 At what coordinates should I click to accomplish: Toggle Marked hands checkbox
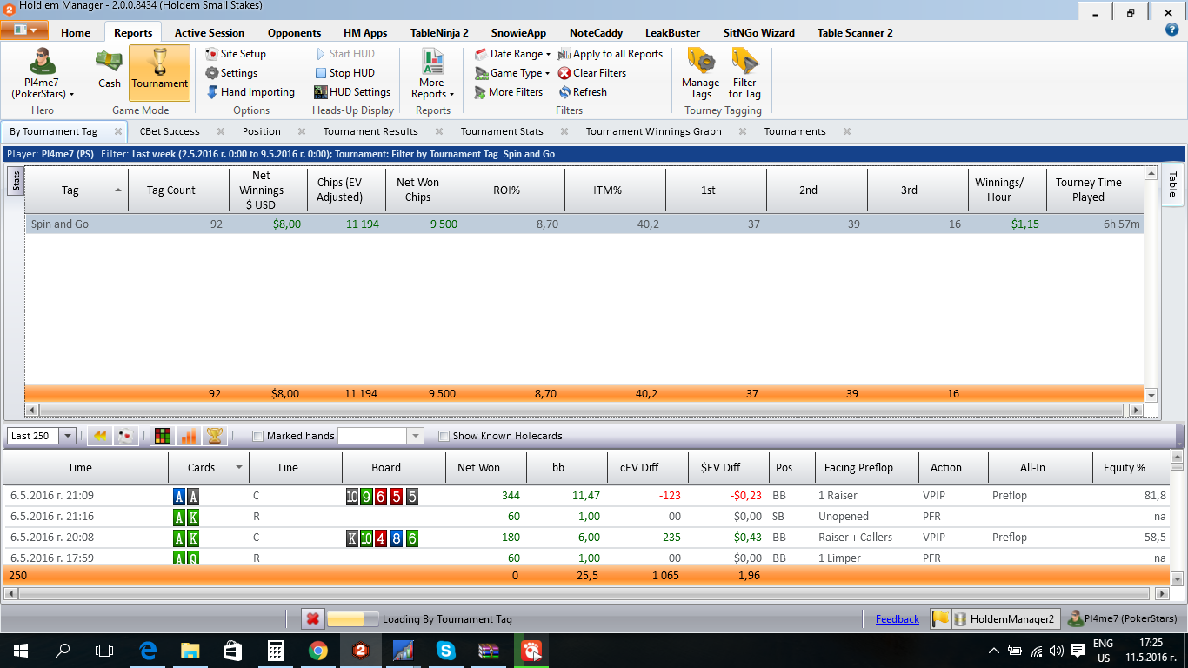click(x=257, y=436)
